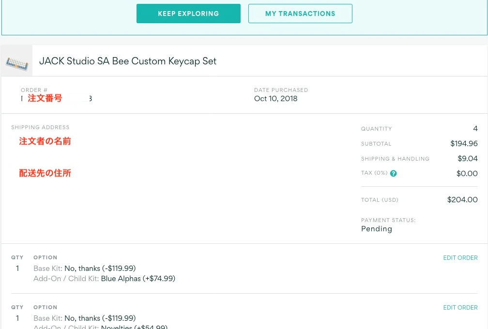The width and height of the screenshot is (488, 329).
Task: Click the Pending payment status text
Action: [x=377, y=229]
